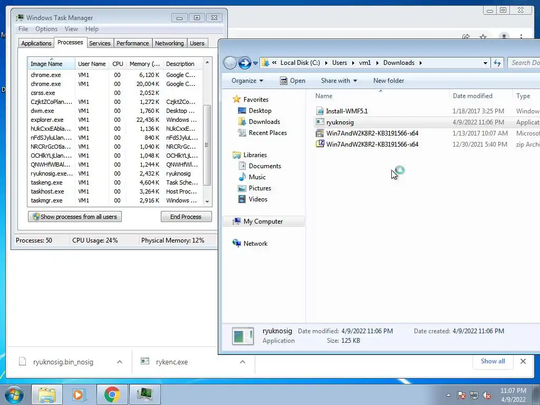Open Task Manager Help menu
Viewport: 540px width, 405px height.
[x=92, y=29]
